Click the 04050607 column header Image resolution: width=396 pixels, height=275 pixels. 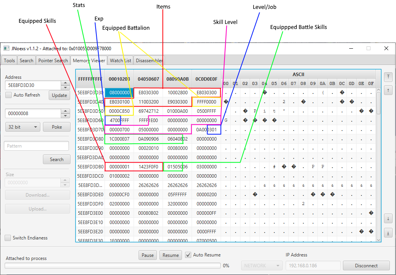tap(148, 79)
